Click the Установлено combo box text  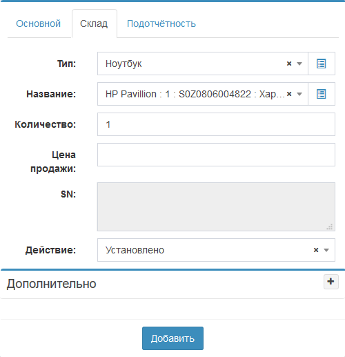coord(135,250)
